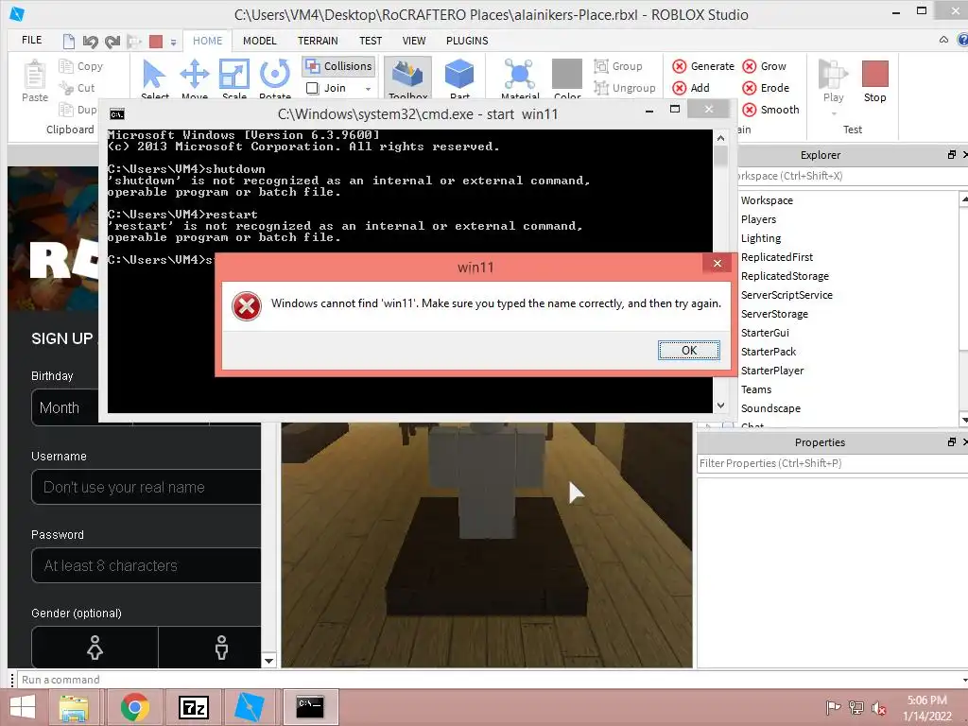Viewport: 968px width, 726px height.
Task: Click the Explorer filter workspace field
Action: (852, 176)
